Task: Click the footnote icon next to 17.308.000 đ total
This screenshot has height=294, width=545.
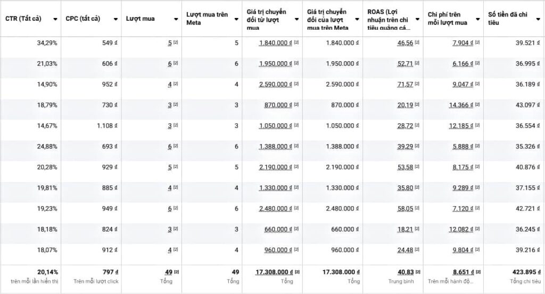Action: (x=296, y=272)
